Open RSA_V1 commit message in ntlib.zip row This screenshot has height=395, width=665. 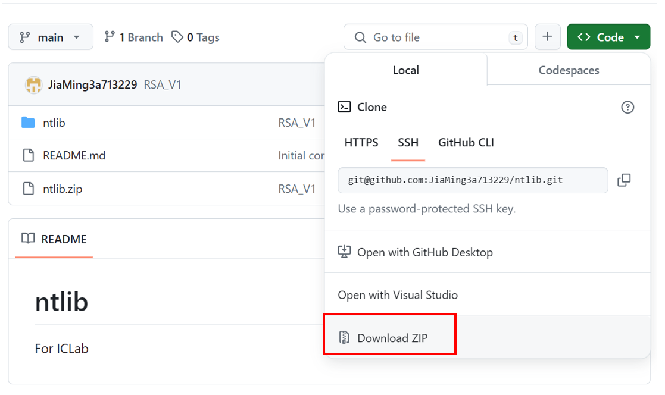[297, 189]
